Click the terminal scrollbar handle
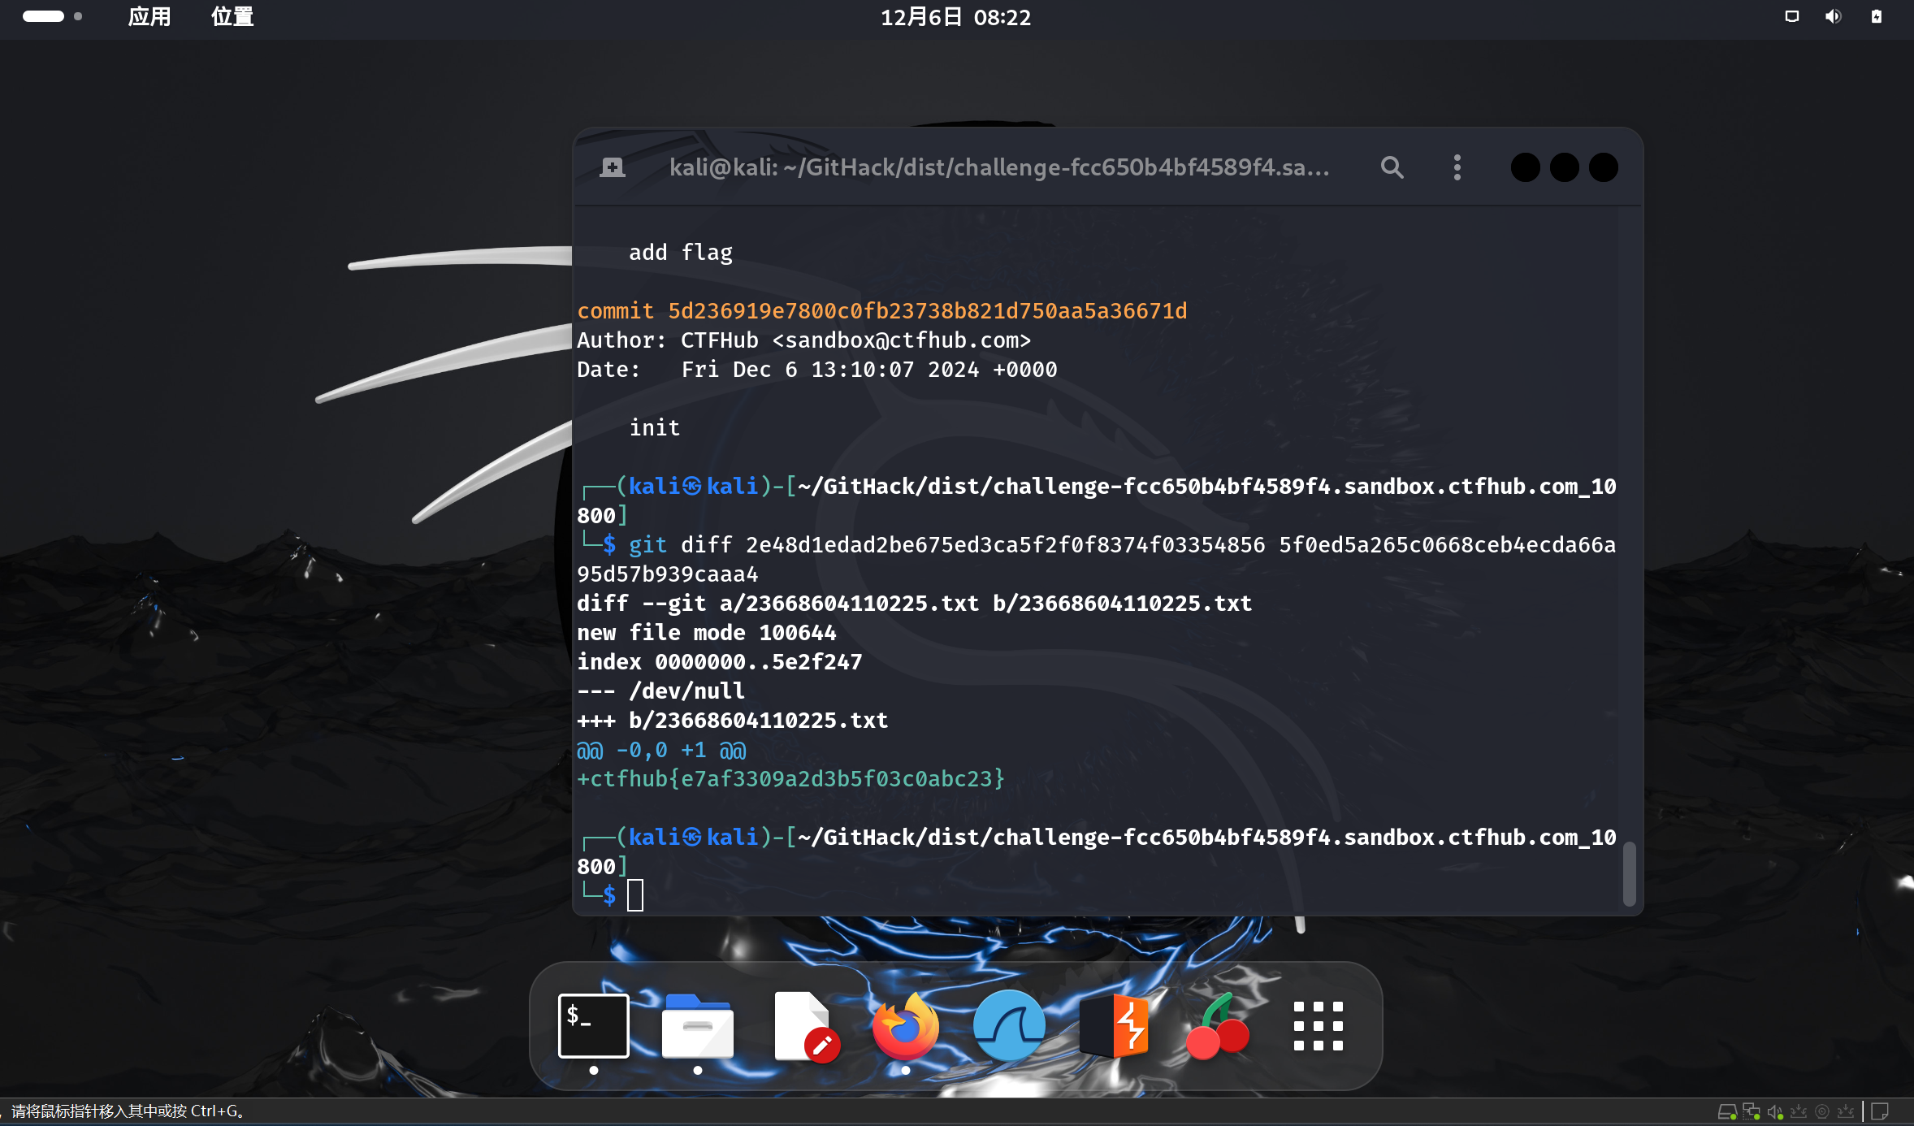The image size is (1914, 1126). tap(1629, 873)
